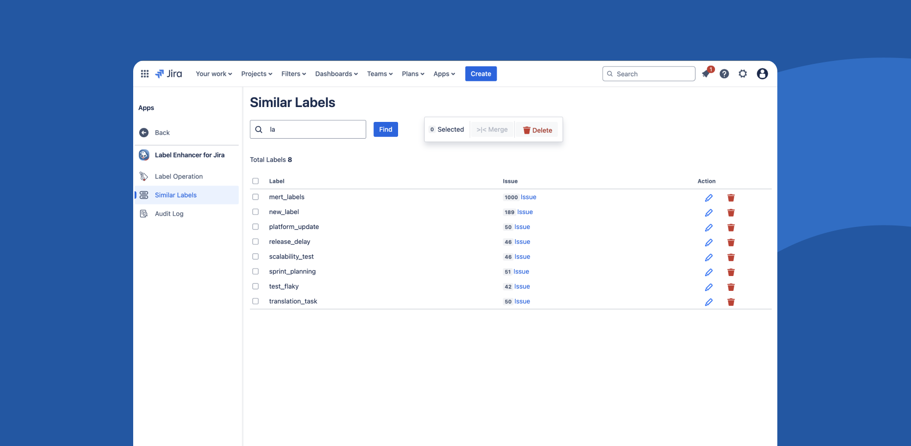Click the 'translation_task' label name
911x446 pixels.
coord(293,301)
